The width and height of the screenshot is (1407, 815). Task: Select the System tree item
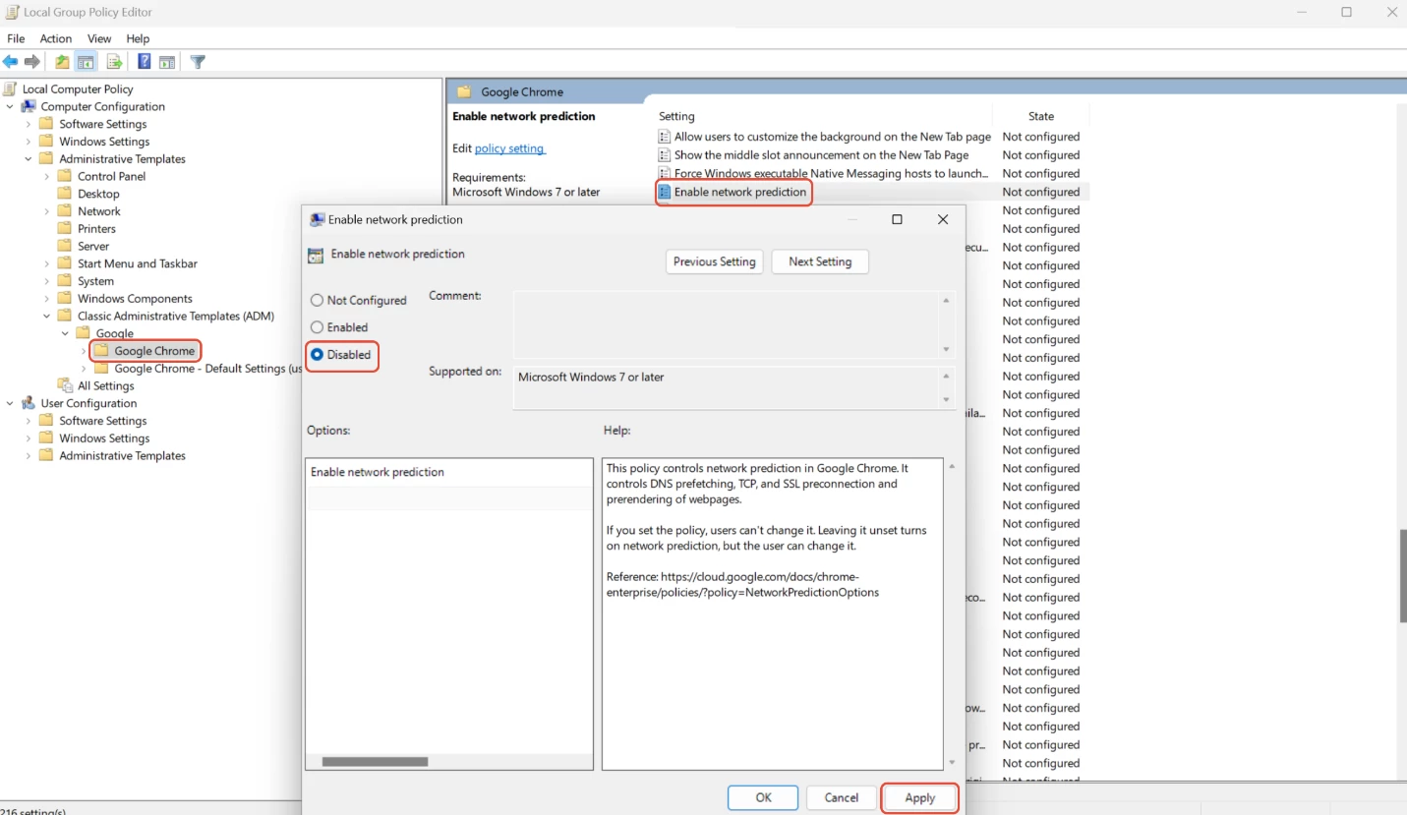(x=95, y=281)
